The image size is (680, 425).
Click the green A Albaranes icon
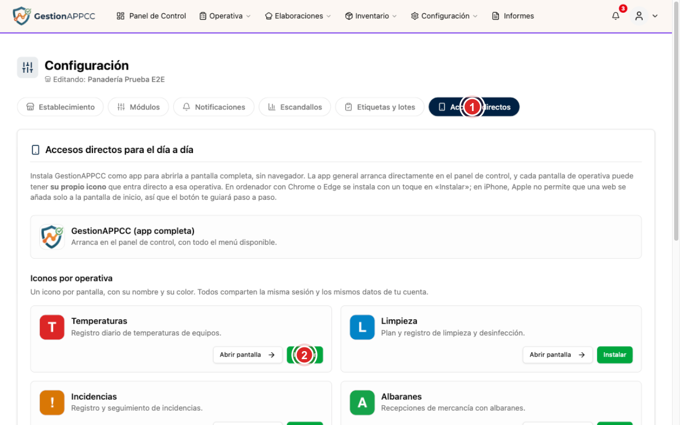pos(362,403)
